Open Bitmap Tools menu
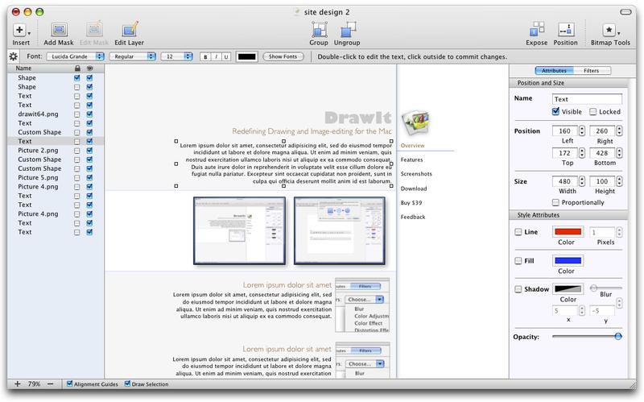The width and height of the screenshot is (644, 402). click(610, 30)
